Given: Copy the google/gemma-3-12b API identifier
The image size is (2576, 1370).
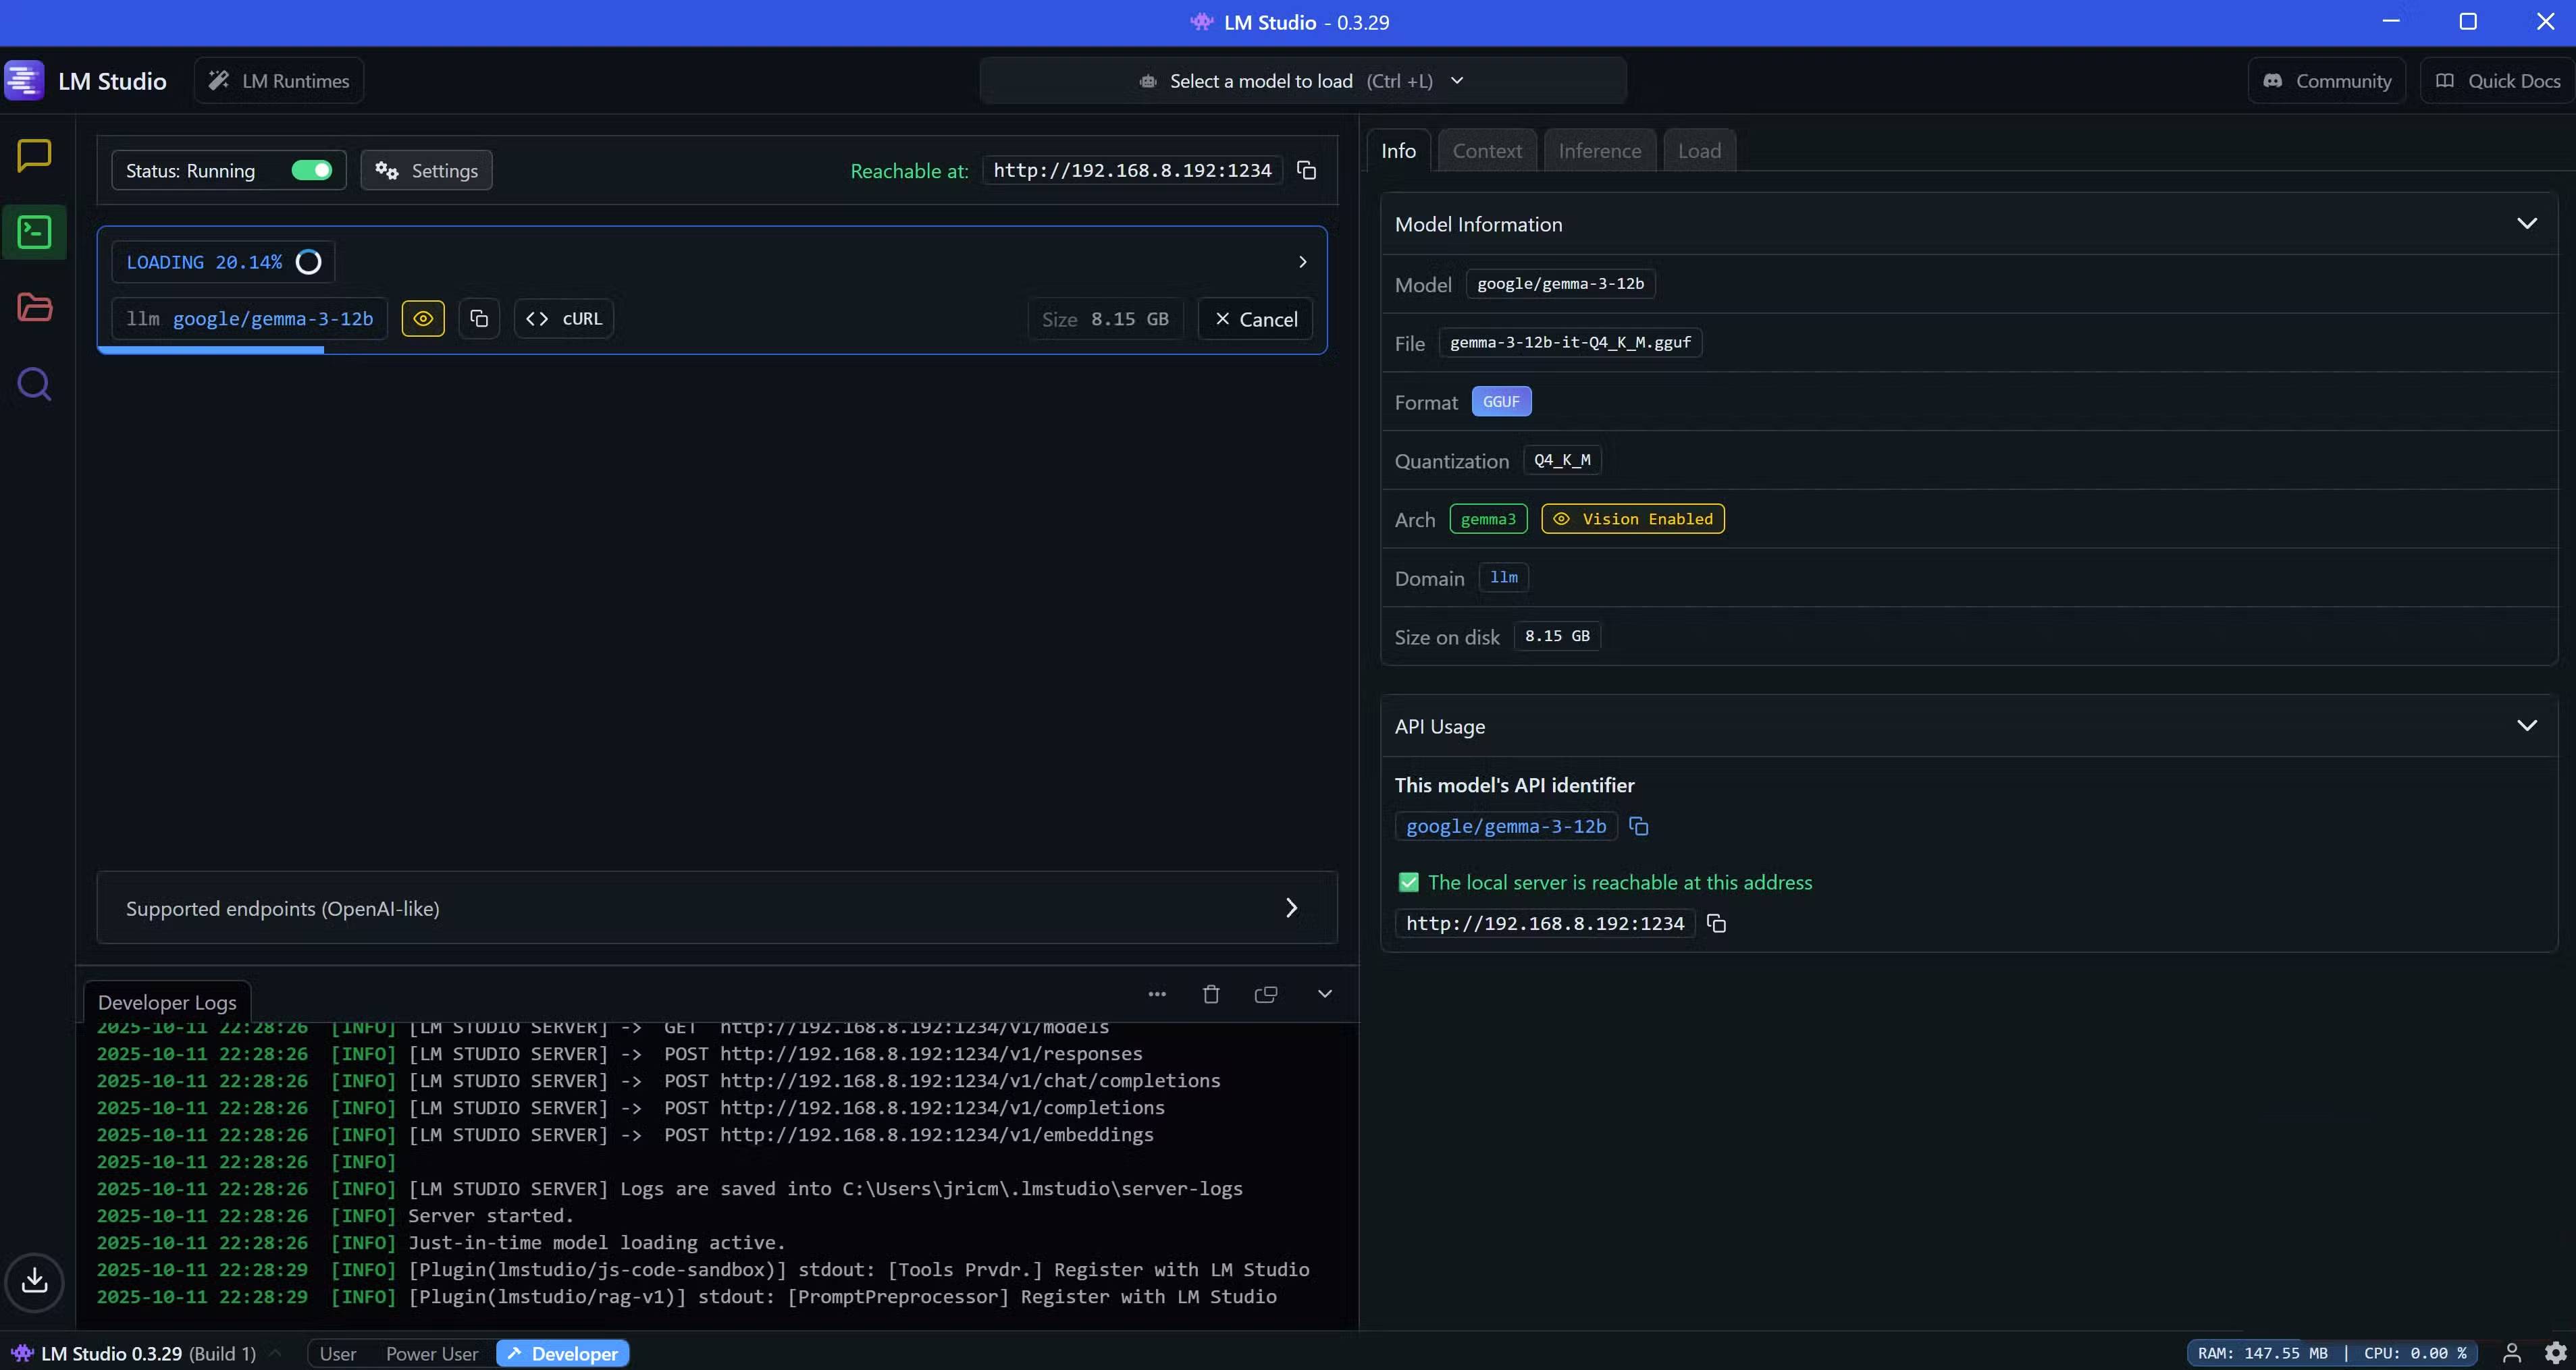Looking at the screenshot, I should (1638, 827).
